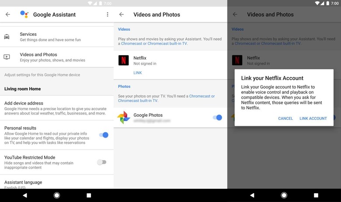Screen dimensions: 341x202
Task: Tap the Google Assistant title text
Action: tap(54, 14)
